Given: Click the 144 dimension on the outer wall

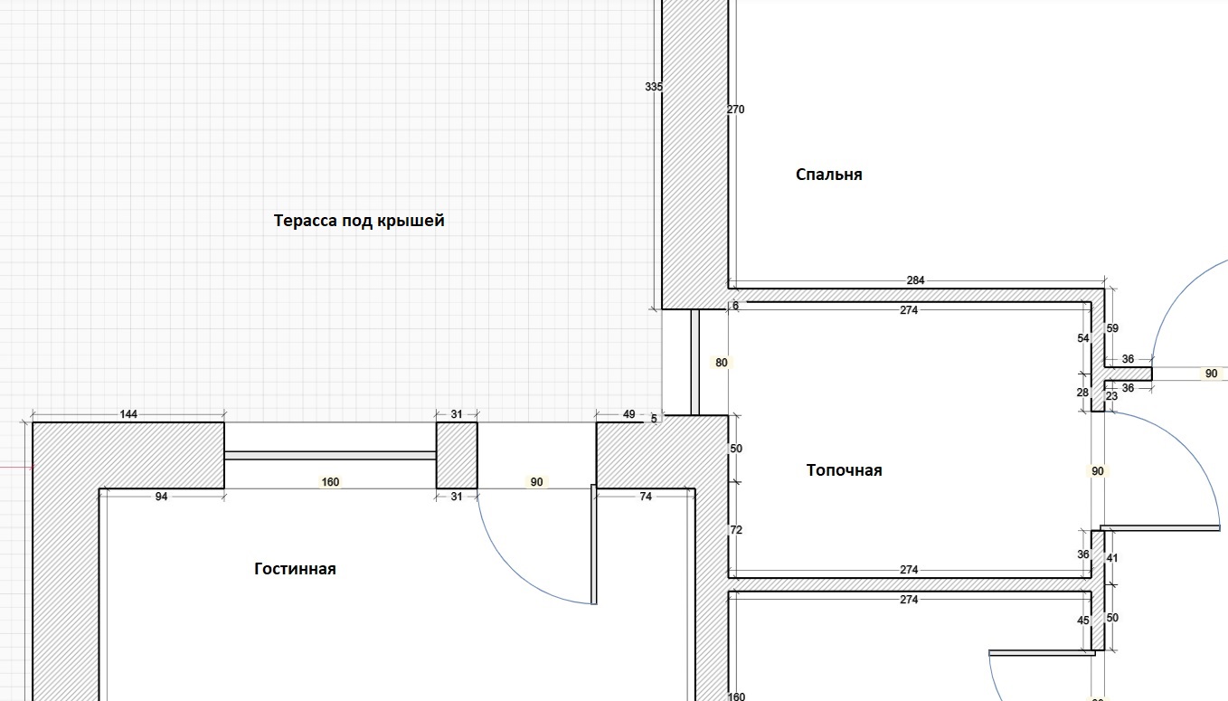Looking at the screenshot, I should [128, 414].
